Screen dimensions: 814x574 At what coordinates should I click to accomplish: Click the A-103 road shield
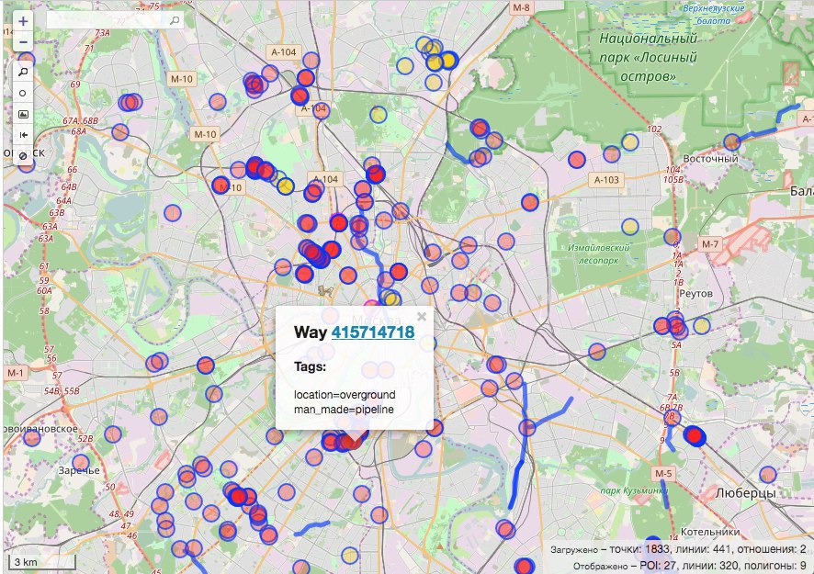[606, 180]
